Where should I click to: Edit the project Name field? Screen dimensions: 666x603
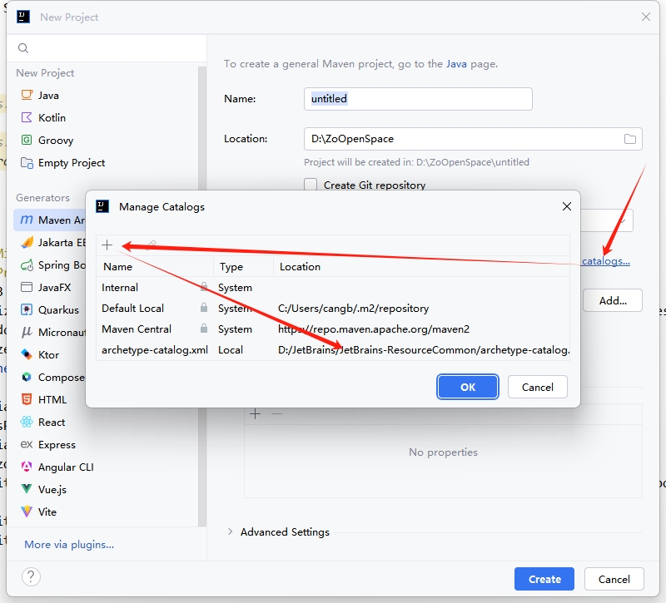click(418, 99)
